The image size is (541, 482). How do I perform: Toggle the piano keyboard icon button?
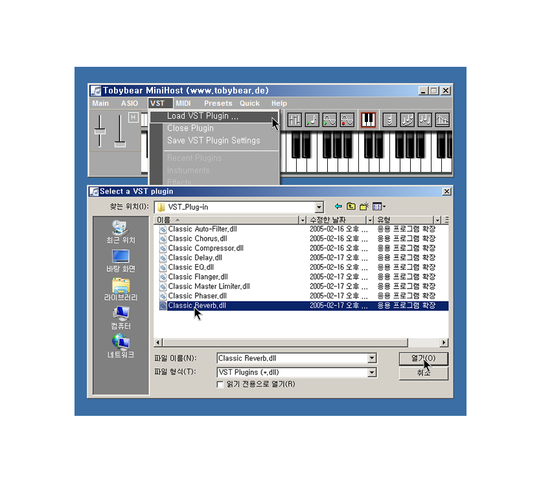tap(368, 120)
